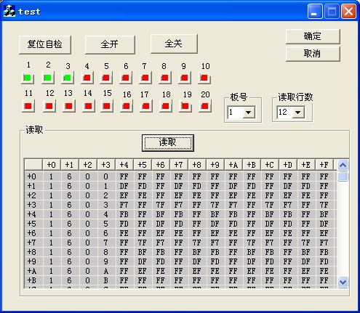The width and height of the screenshot is (360, 313).
Task: Click red indicator button number 10
Action: pos(204,78)
